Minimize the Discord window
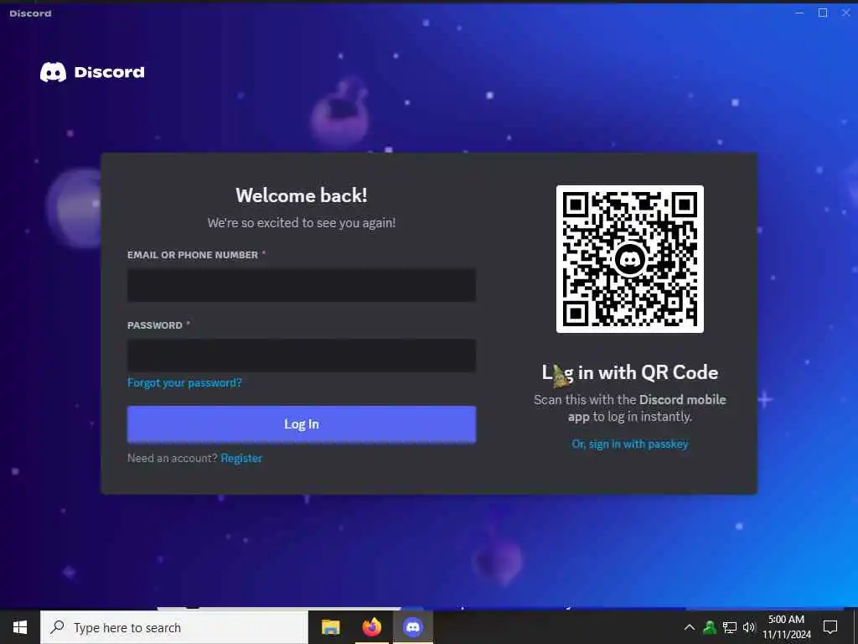This screenshot has width=858, height=644. pyautogui.click(x=799, y=13)
